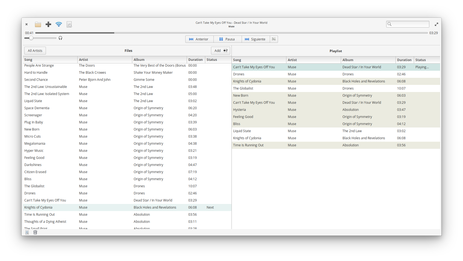Click the song progress seek bar
Image resolution: width=463 pixels, height=261 pixels.
232,33
